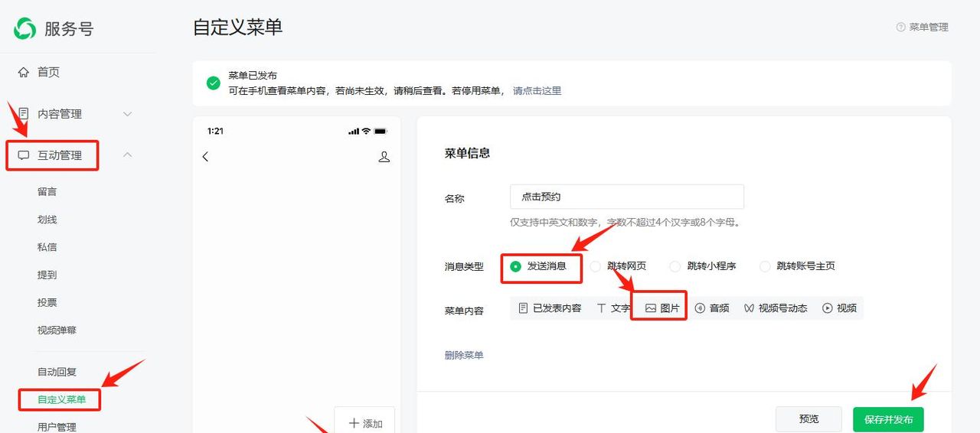Go to 提到 in sidebar
The width and height of the screenshot is (980, 433).
[x=47, y=275]
